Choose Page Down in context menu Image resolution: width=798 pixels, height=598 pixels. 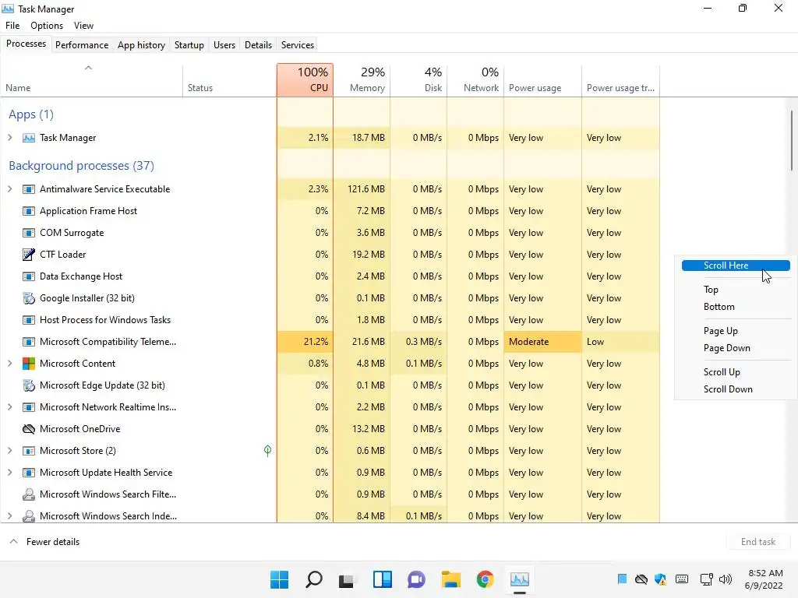pos(727,348)
